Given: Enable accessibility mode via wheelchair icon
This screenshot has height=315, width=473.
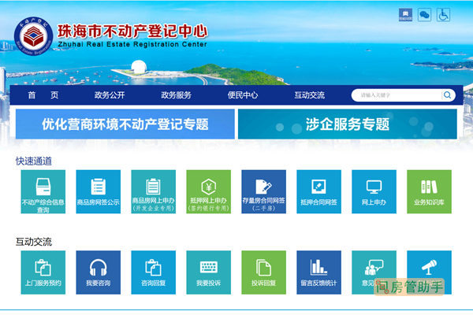Looking at the screenshot, I should coord(444,14).
